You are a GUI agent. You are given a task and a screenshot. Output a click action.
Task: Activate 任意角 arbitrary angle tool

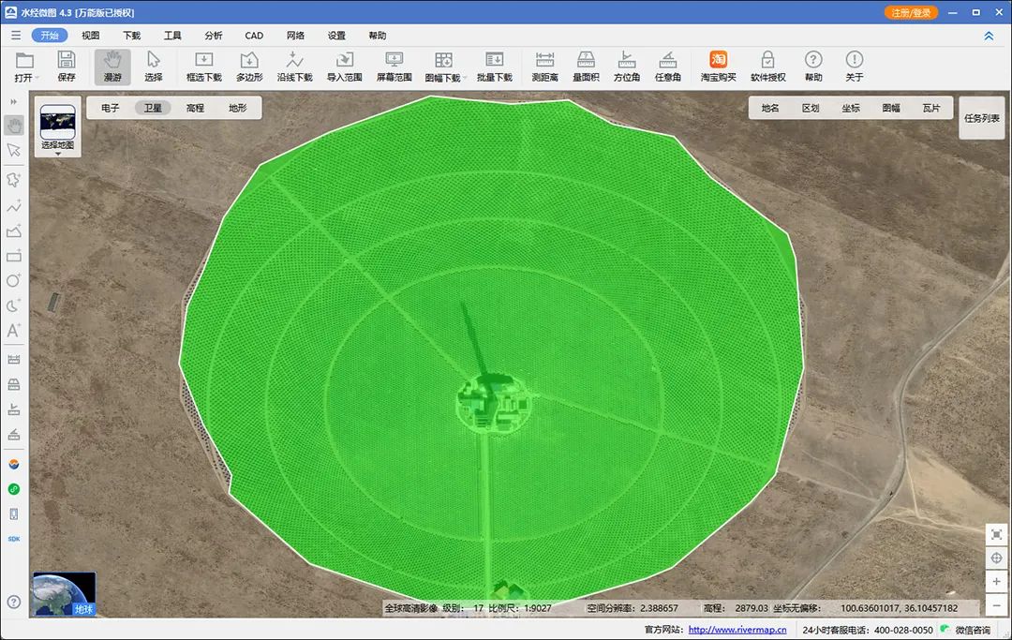[667, 67]
